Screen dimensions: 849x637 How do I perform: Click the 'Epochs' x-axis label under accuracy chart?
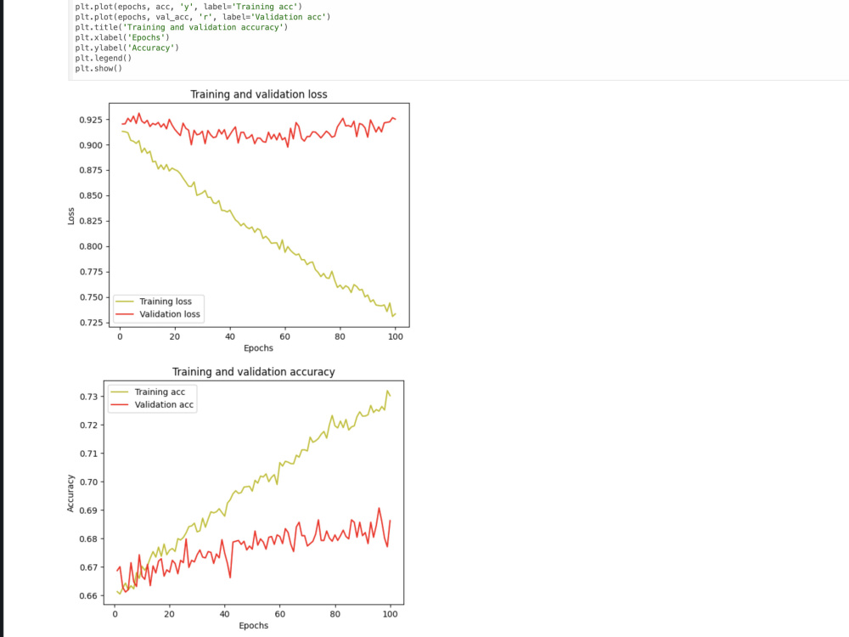(253, 625)
